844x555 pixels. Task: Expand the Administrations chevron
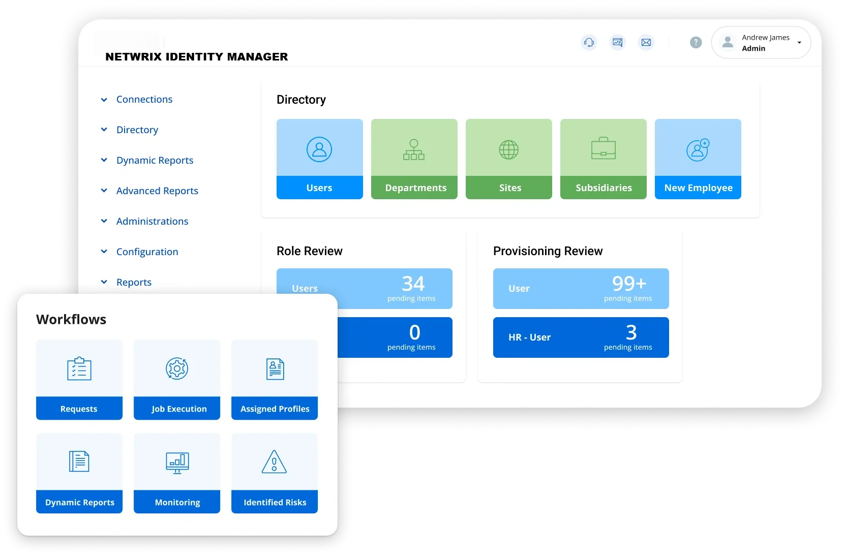tap(104, 221)
